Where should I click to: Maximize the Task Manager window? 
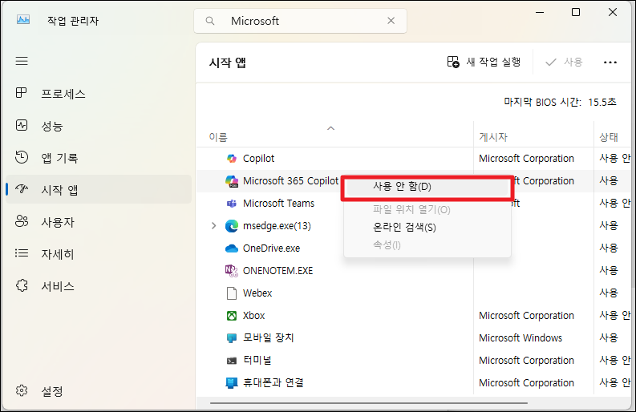(x=576, y=12)
